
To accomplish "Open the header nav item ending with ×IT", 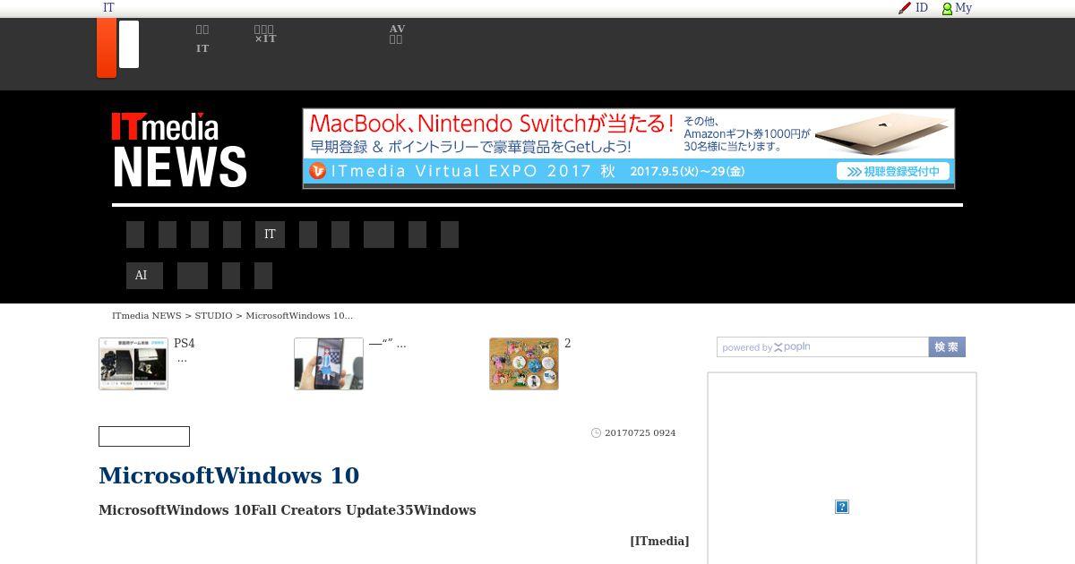I will pos(265,35).
